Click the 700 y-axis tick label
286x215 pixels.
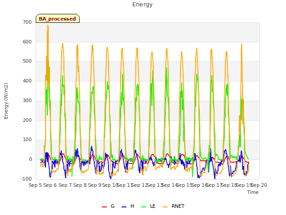27,22
